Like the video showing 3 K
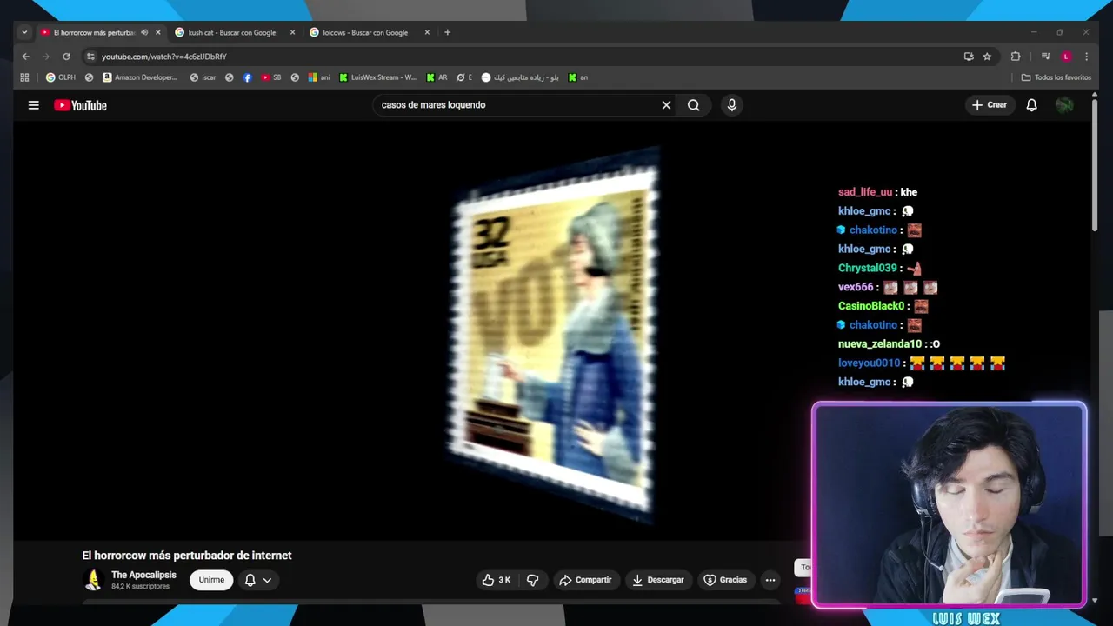Screen dimensions: 1113x626 pyautogui.click(x=497, y=580)
